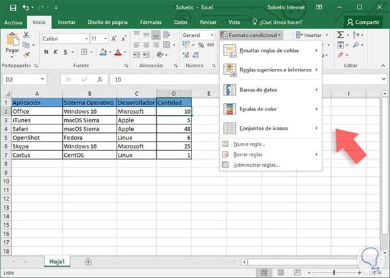Screen dimensions: 390x278
Task: Switch to Normal view in status bar
Action: pyautogui.click(x=264, y=273)
